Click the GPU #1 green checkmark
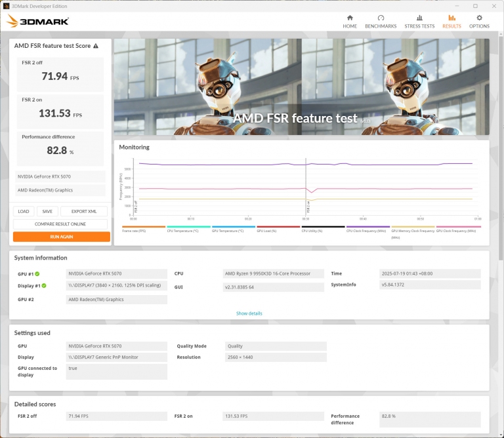The image size is (504, 438). 37,274
